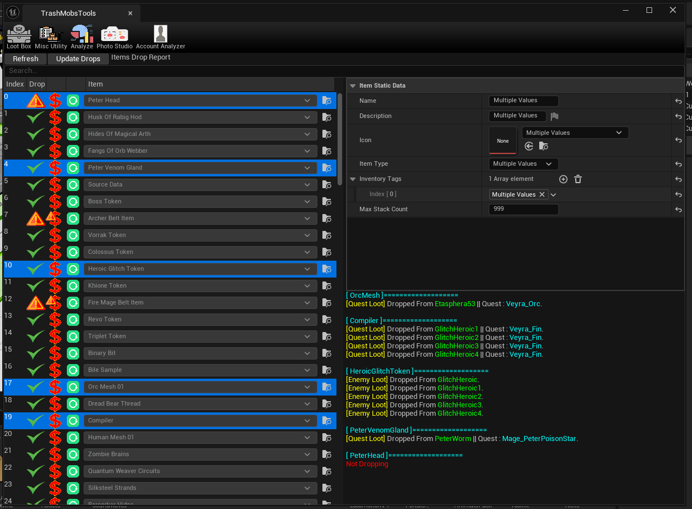
Task: Browse to asset for the Hides Of Magical Arth row
Action: (x=327, y=134)
